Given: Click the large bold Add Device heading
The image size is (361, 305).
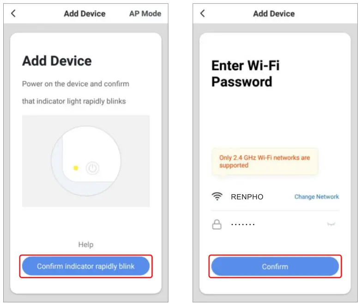Looking at the screenshot, I should pos(57,61).
